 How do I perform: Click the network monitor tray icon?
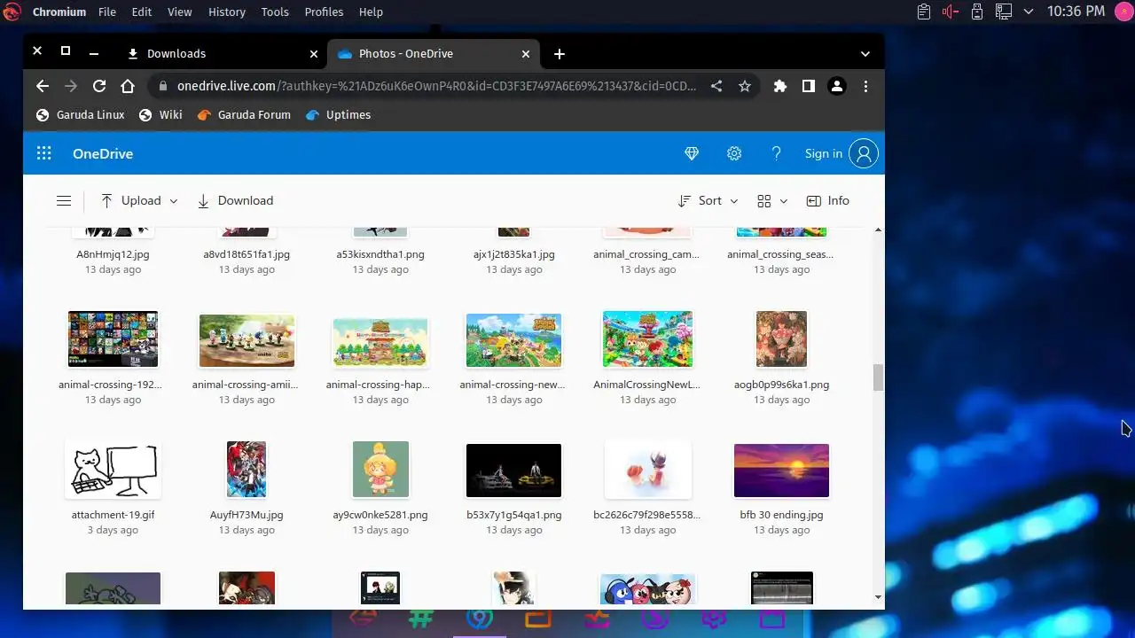1003,12
